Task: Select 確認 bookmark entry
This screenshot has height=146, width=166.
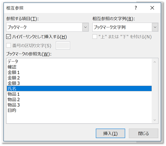Action: click(79, 67)
